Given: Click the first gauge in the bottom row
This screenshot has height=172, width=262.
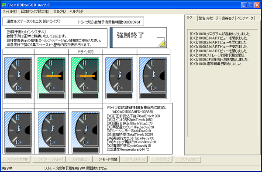Looking at the screenshot, I should [18, 132].
